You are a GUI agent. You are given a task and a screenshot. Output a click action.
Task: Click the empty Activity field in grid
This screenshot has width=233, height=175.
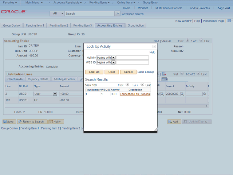coord(194,94)
